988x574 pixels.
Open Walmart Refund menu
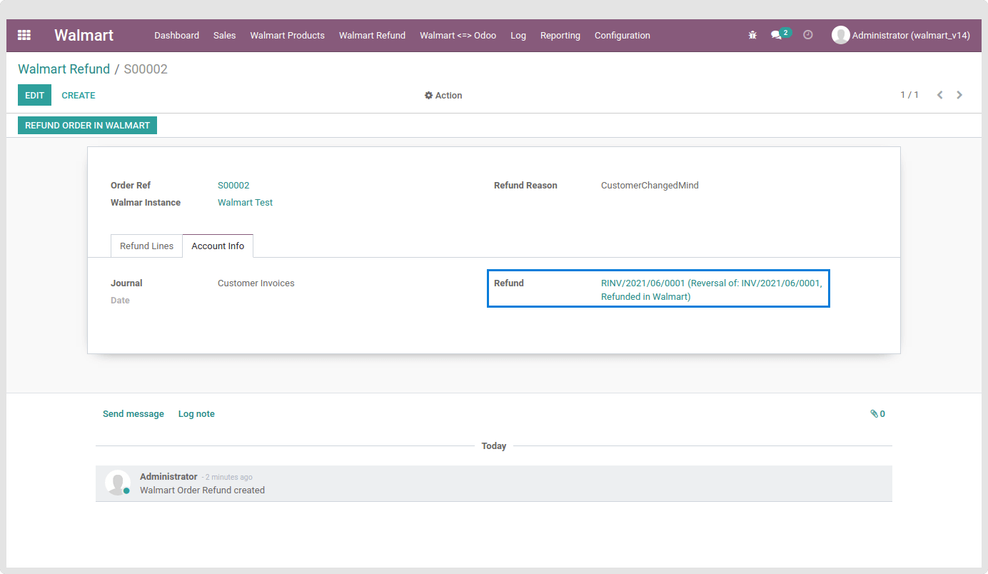(372, 35)
